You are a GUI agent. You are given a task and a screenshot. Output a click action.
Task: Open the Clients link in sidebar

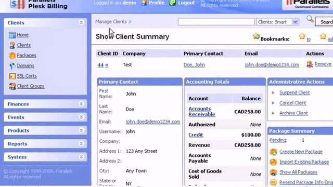[24, 45]
